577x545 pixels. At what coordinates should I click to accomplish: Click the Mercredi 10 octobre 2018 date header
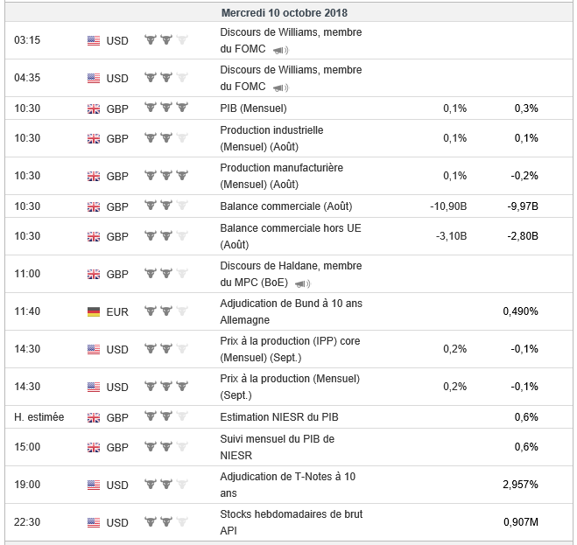tap(284, 13)
